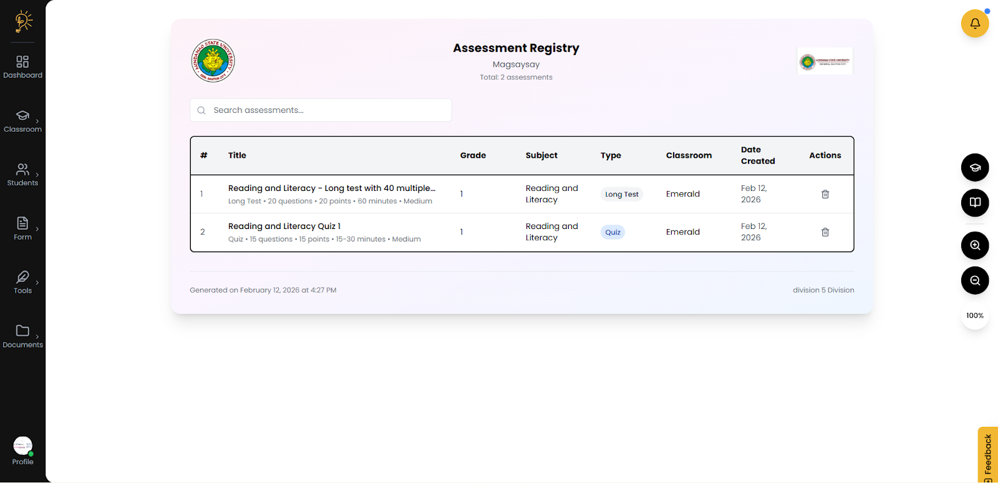
Task: Click the open book floating button
Action: (974, 203)
